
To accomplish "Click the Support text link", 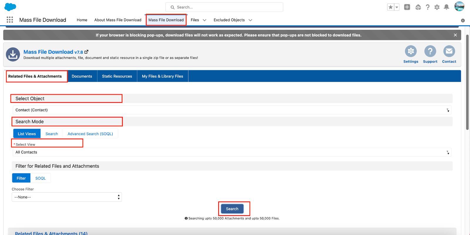I will click(430, 62).
